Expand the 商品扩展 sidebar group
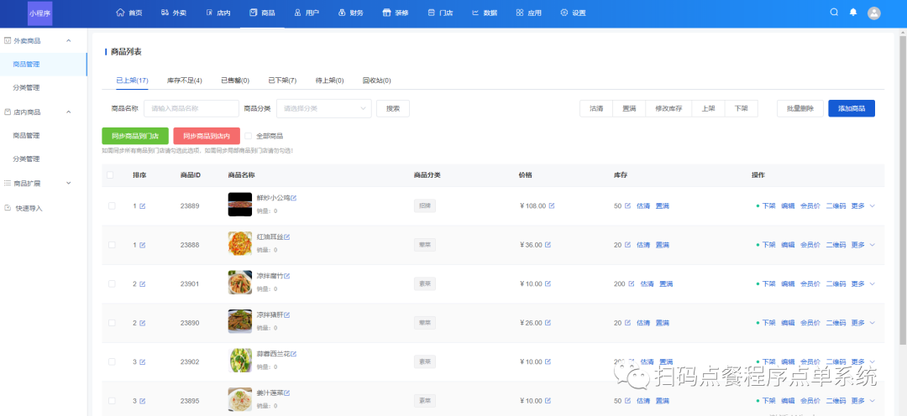Viewport: 907px width, 416px height. point(68,183)
